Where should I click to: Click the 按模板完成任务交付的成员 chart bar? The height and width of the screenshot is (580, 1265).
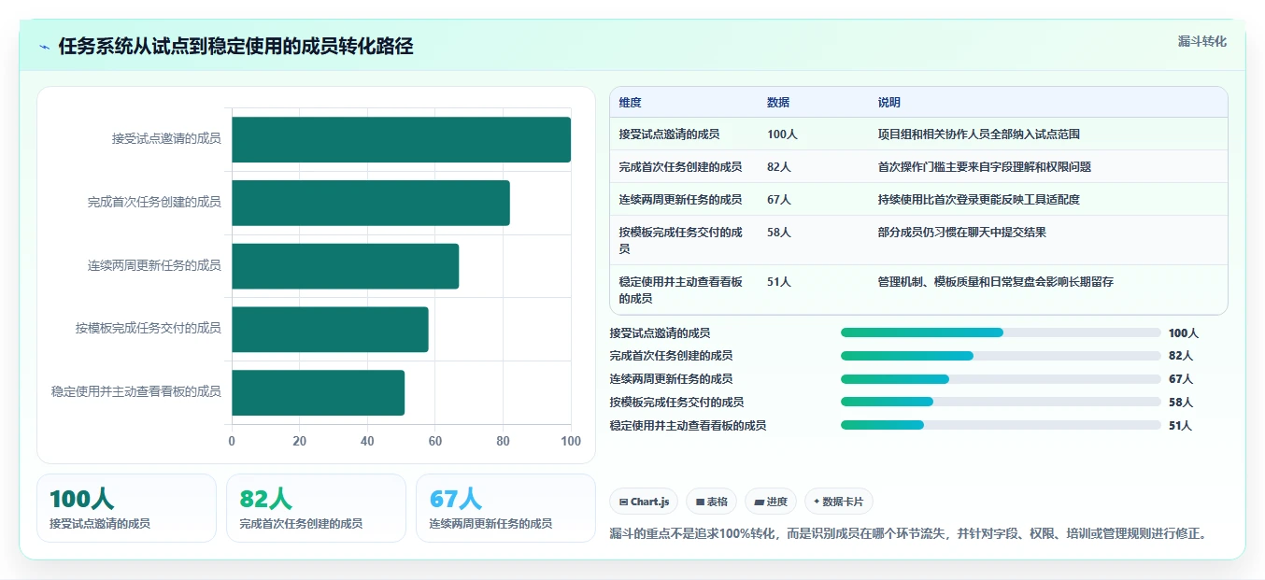point(330,329)
